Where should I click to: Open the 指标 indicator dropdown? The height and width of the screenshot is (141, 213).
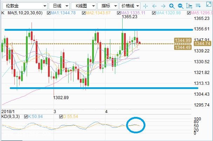pyautogui.click(x=108, y=6)
